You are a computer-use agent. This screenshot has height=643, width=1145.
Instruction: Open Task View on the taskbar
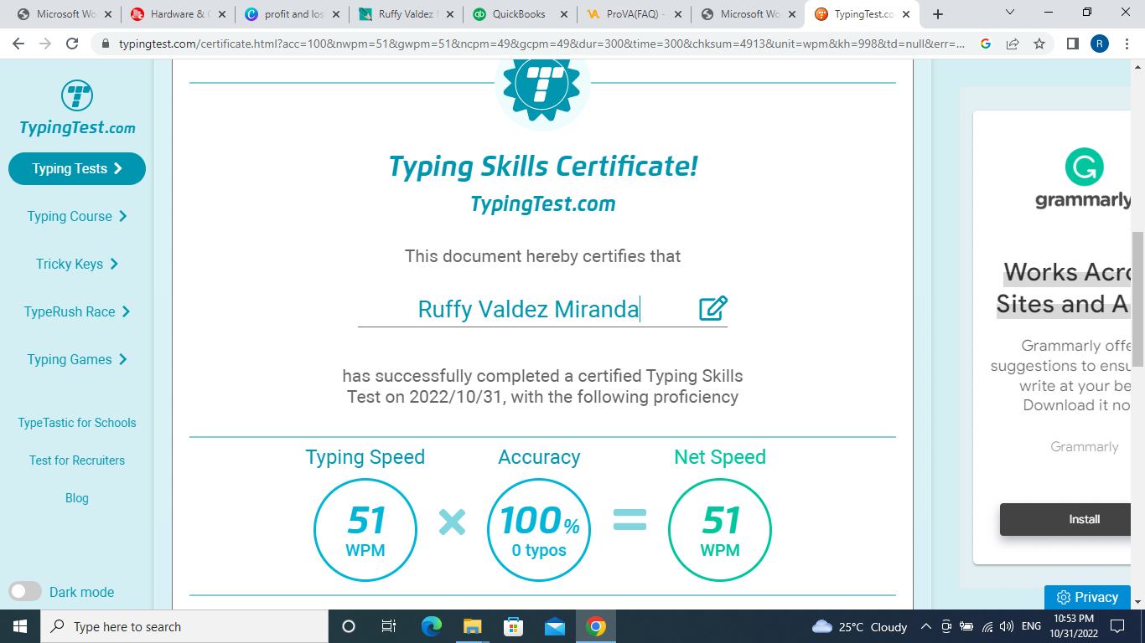pos(388,626)
